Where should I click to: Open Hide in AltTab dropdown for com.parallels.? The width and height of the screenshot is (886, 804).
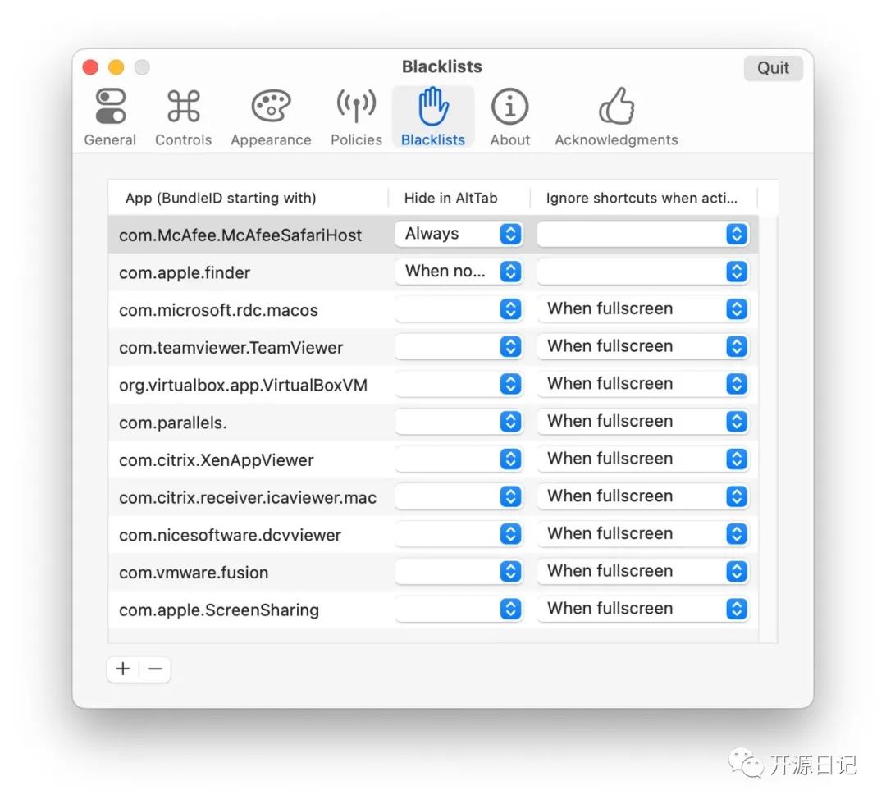click(x=459, y=422)
